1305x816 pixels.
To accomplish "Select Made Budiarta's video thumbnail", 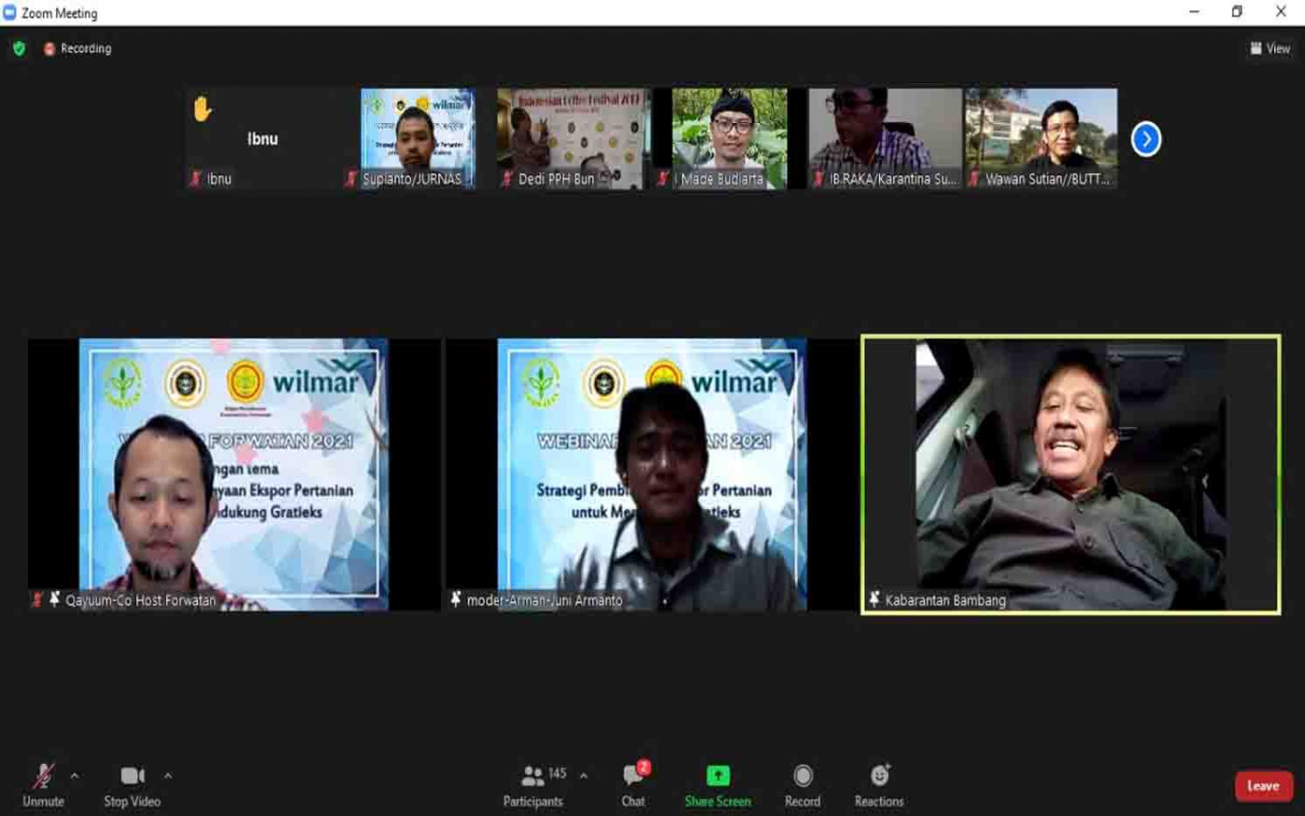I will 729,139.
